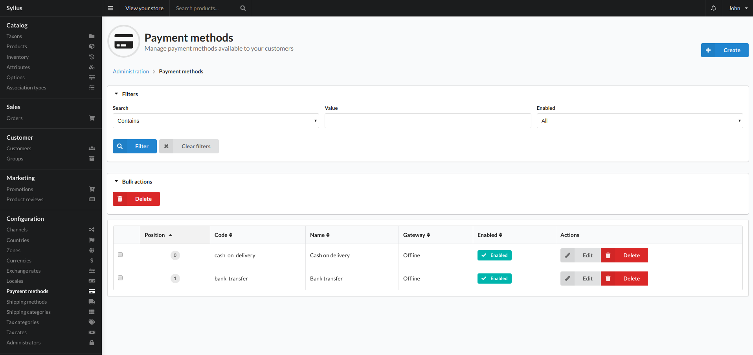Open Tax rates in sidebar menu
The image size is (753, 355).
tap(51, 332)
